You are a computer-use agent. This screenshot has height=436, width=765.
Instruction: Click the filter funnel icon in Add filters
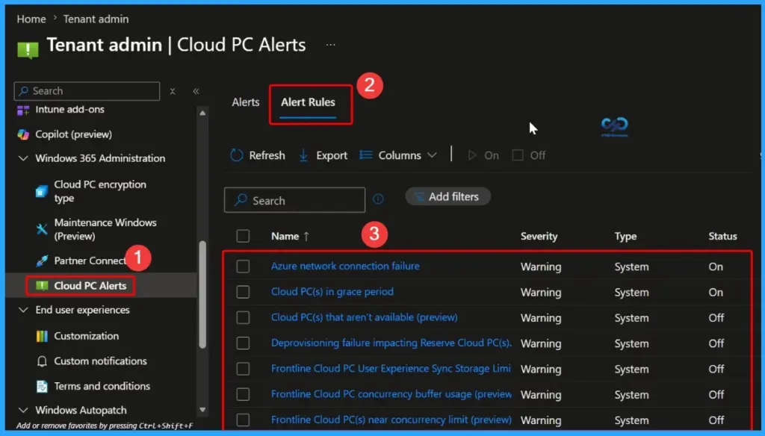(419, 196)
